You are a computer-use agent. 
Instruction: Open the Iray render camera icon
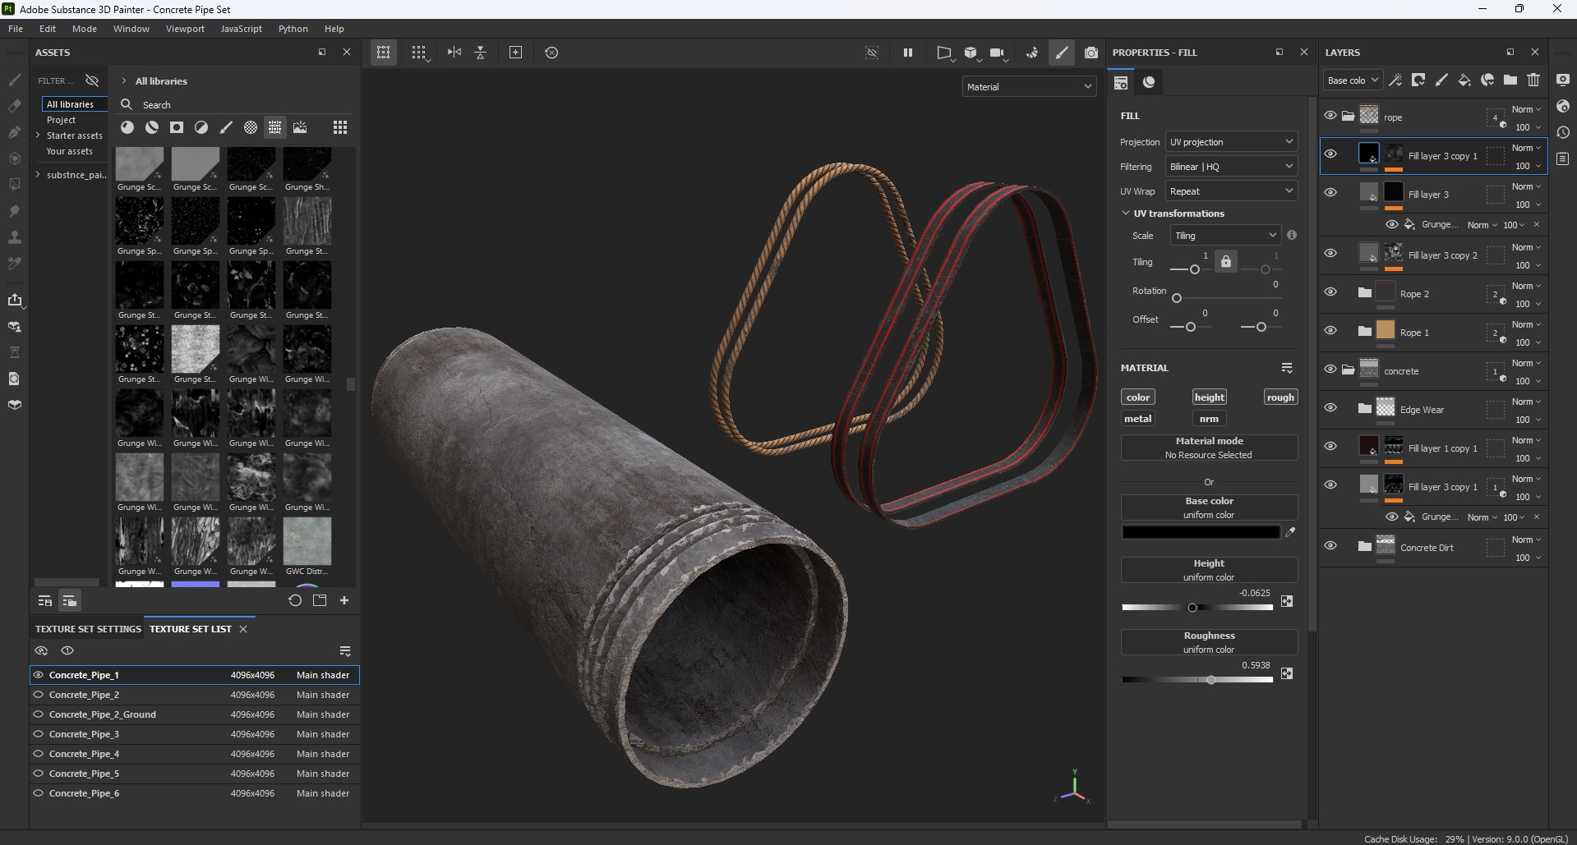coord(1091,53)
